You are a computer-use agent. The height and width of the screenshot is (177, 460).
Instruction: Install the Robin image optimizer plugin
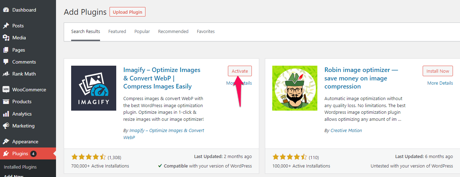click(438, 71)
